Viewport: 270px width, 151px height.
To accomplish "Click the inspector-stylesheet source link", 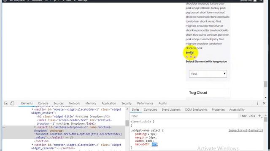I will pyautogui.click(x=246, y=130).
